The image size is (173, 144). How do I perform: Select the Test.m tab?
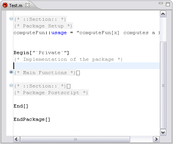click(16, 5)
